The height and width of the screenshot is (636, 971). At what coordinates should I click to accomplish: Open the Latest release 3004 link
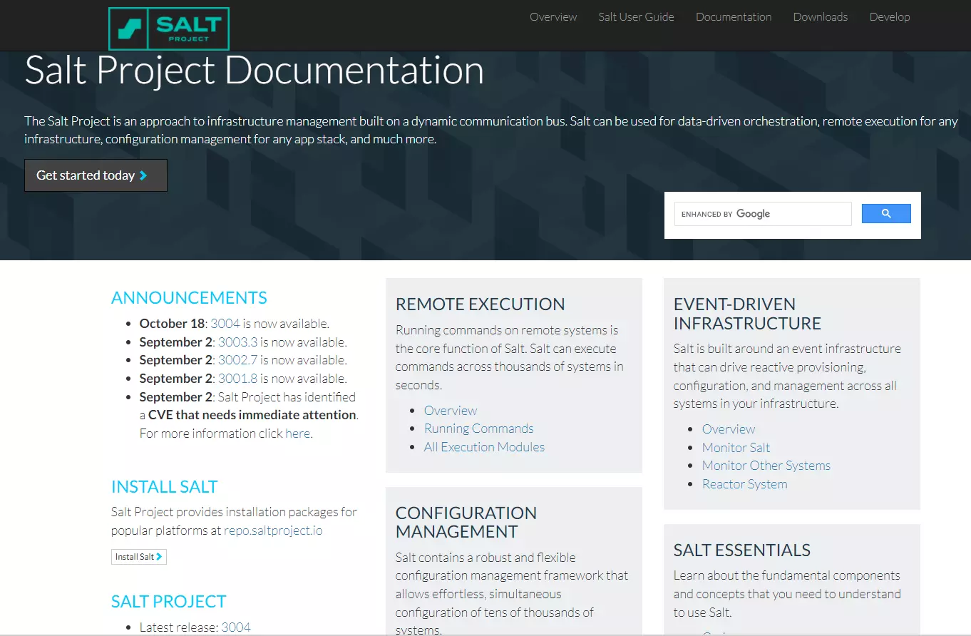pyautogui.click(x=236, y=627)
